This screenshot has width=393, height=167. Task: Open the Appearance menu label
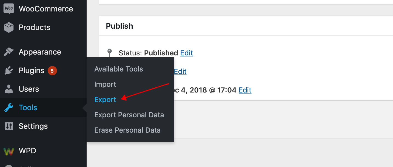(40, 52)
